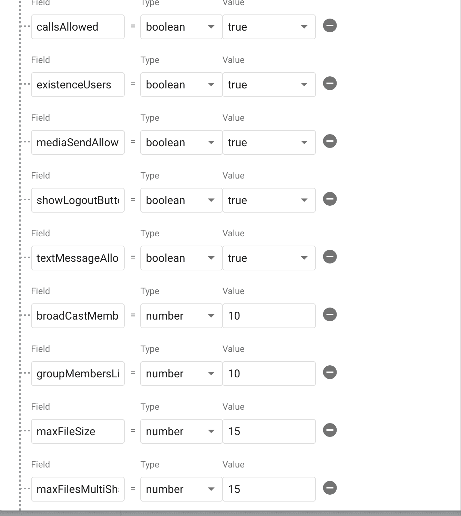Delete the maxFilesMultiShare parameter
Screen dimensions: 461x516
point(330,488)
